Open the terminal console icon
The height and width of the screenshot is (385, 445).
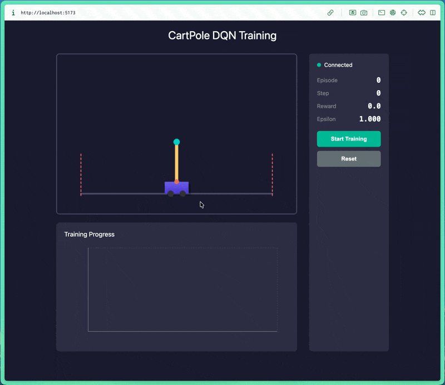point(381,12)
